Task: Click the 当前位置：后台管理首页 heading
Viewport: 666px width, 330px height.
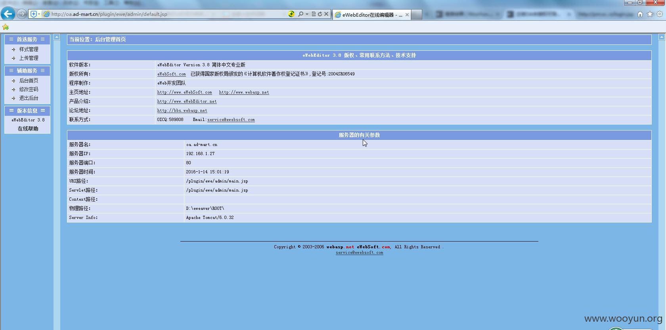Action: pos(98,39)
